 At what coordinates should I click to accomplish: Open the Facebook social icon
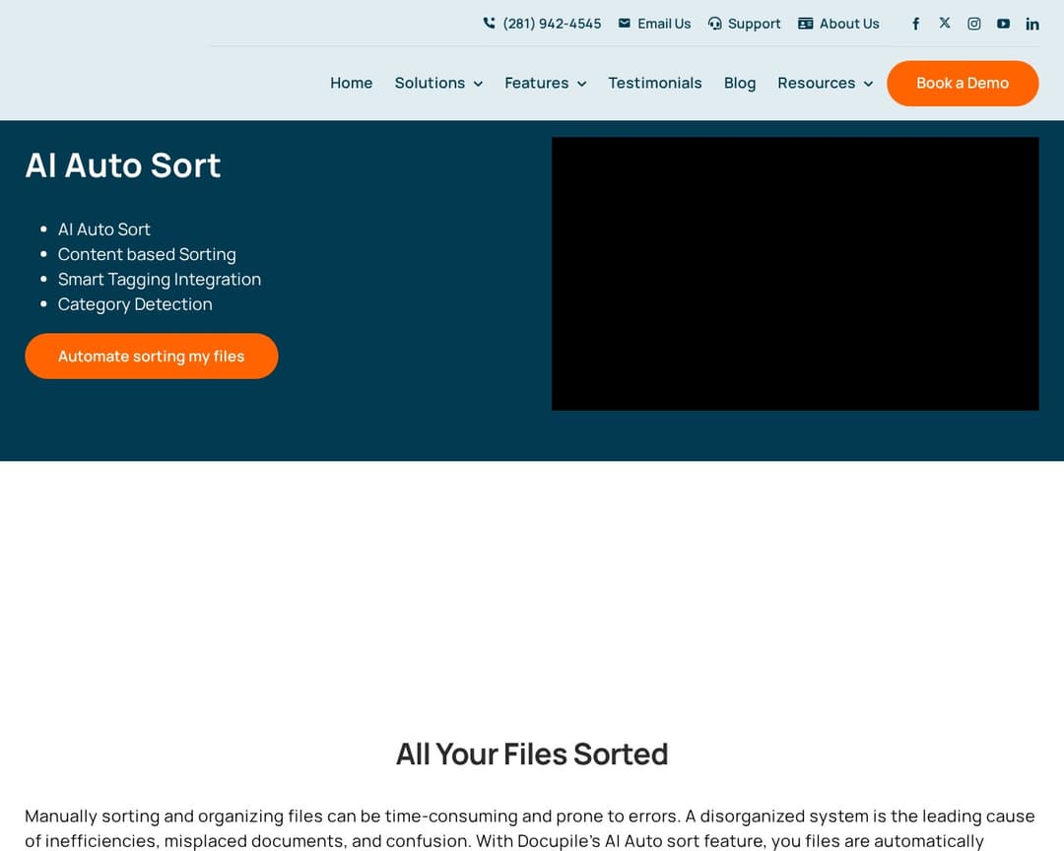pyautogui.click(x=915, y=24)
